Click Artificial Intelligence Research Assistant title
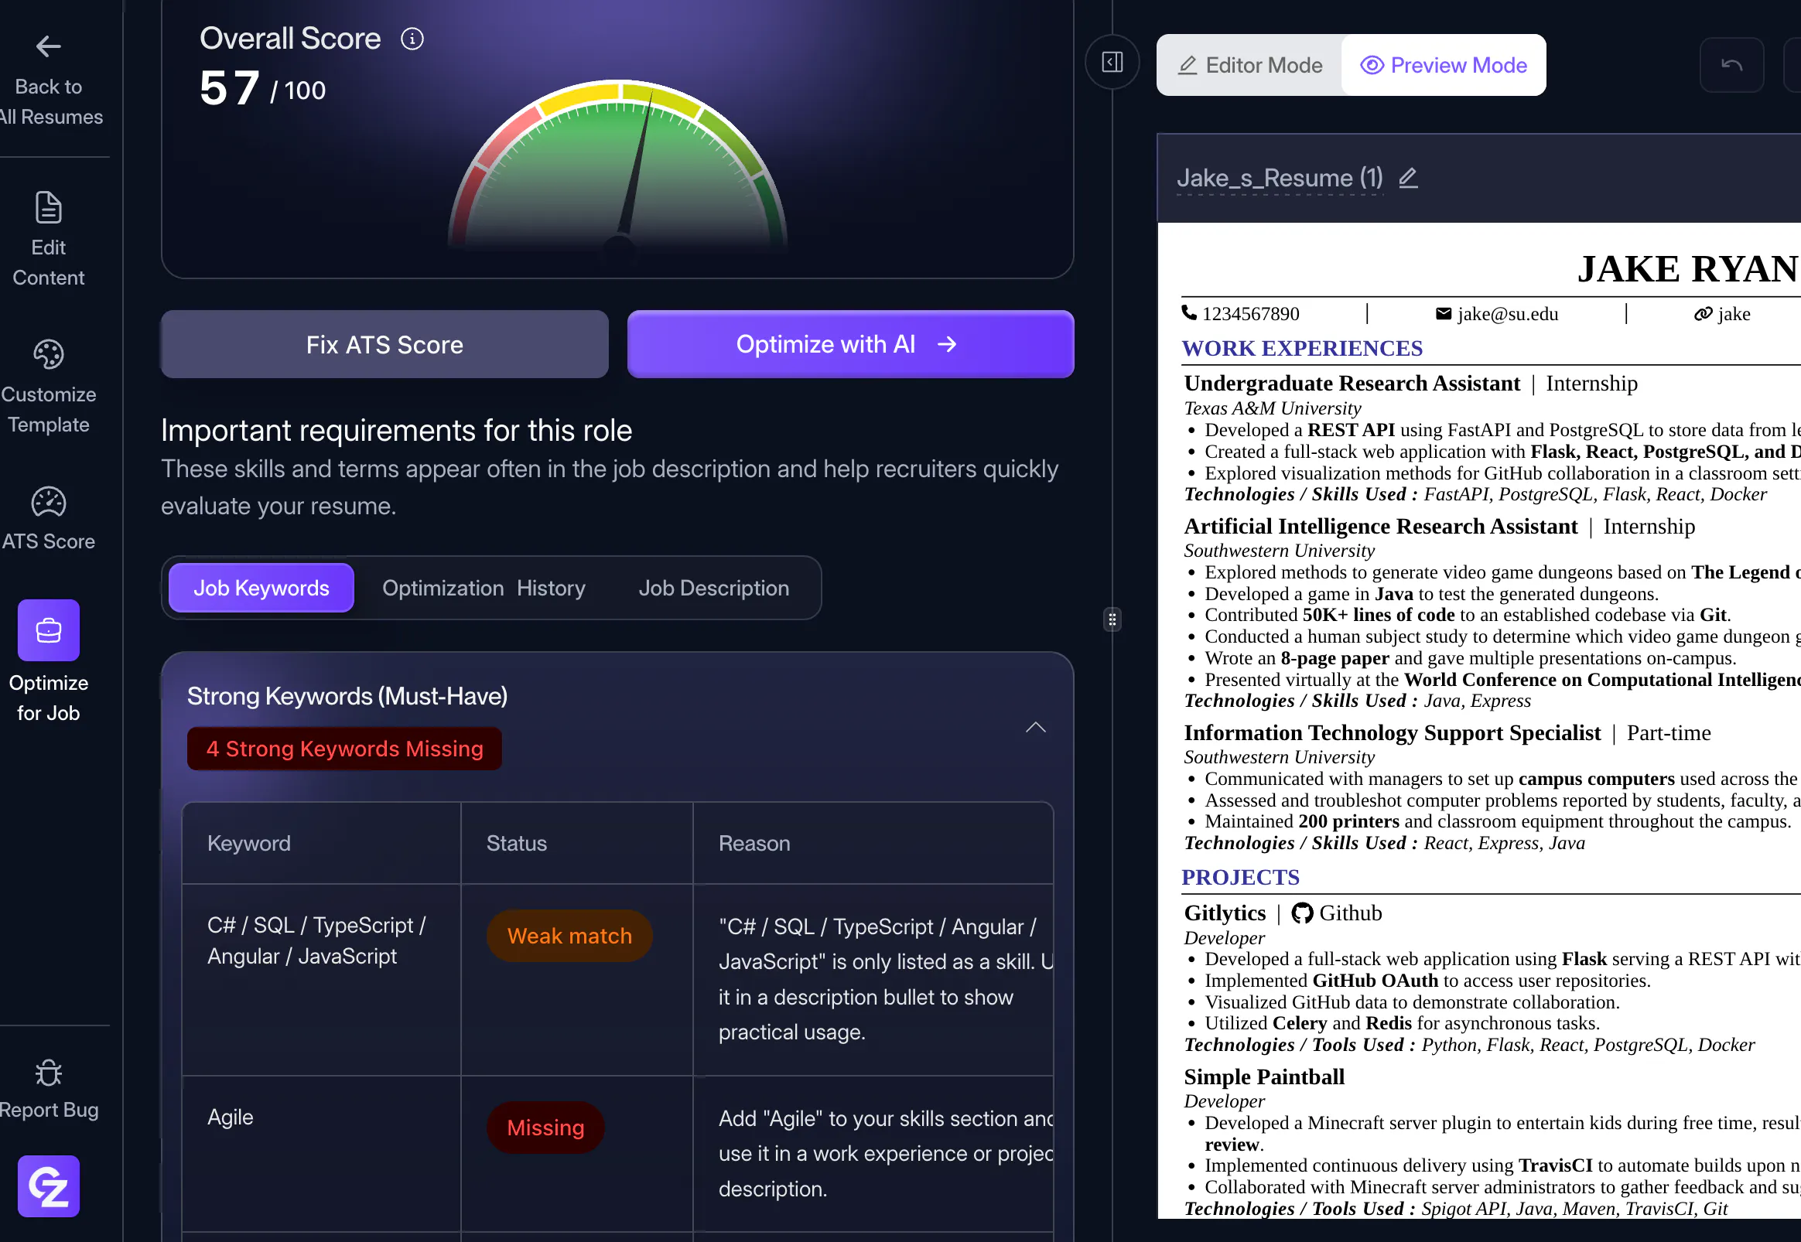 click(1381, 527)
